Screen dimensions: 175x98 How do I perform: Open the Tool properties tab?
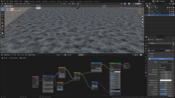click(146, 40)
